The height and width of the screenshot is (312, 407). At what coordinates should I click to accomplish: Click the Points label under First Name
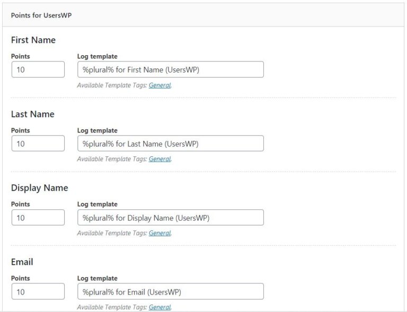tap(21, 56)
